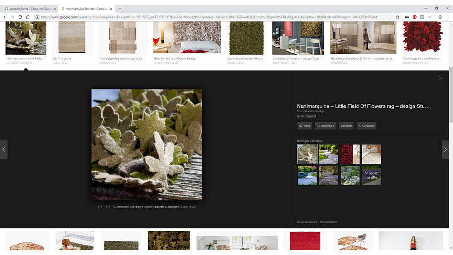Open the paletteandparlor.com red flowers result
Image resolution: width=453 pixels, height=255 pixels.
click(x=423, y=38)
